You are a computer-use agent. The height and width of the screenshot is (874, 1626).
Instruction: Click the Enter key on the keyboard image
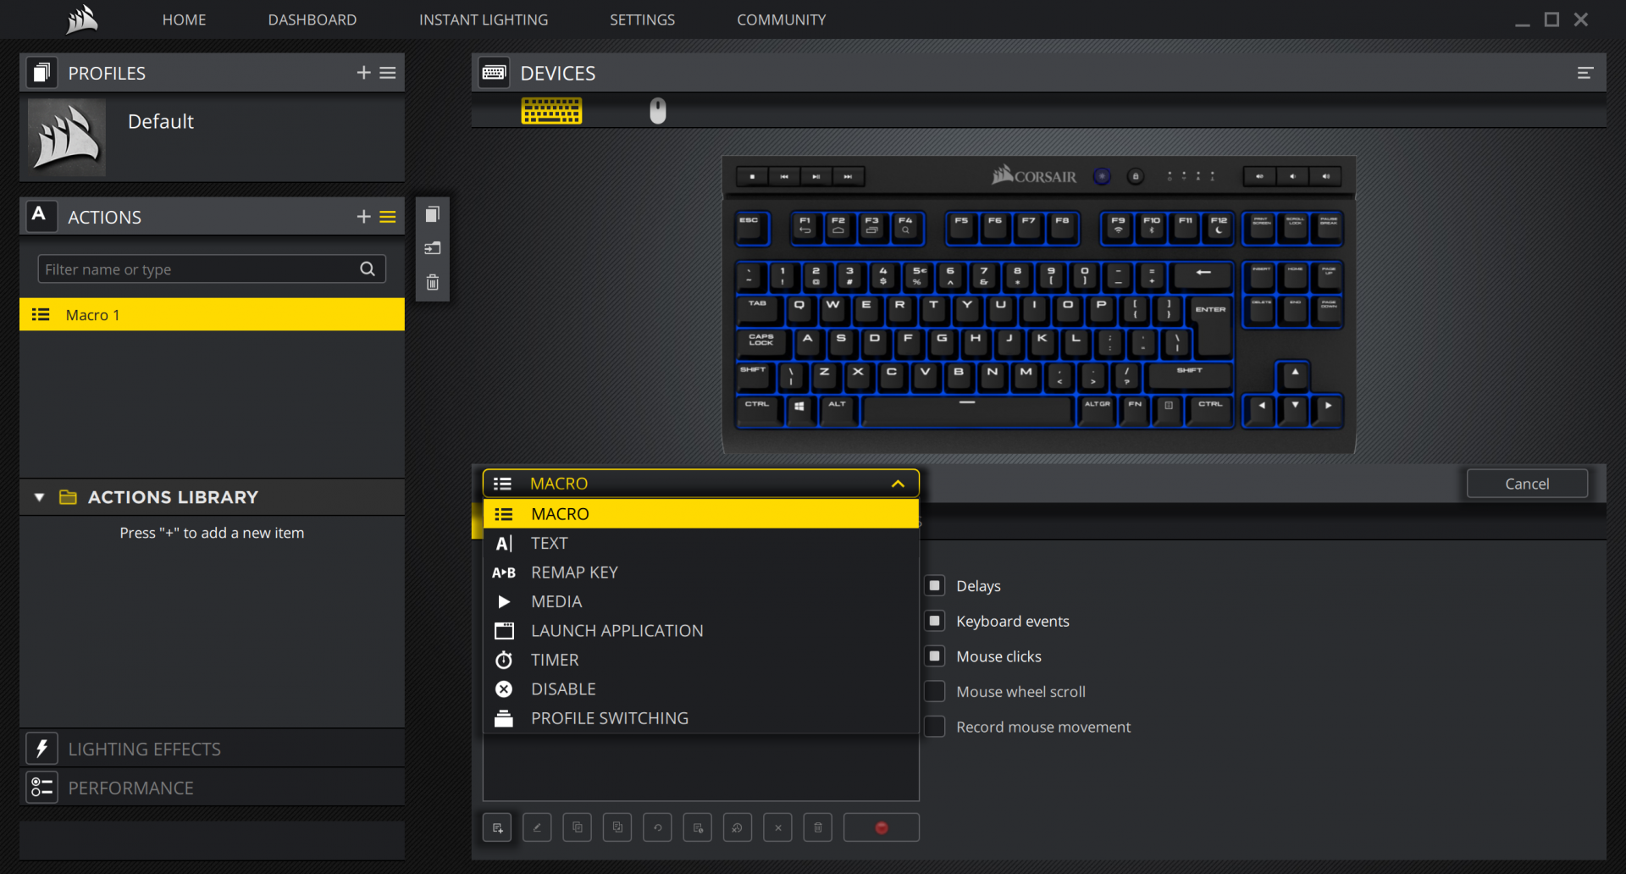point(1211,325)
